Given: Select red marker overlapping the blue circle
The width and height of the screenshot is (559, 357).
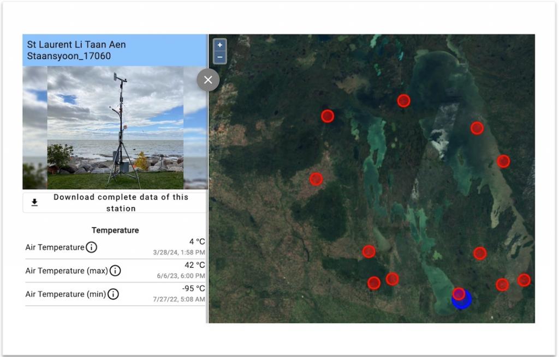Looking at the screenshot, I should click(x=459, y=294).
